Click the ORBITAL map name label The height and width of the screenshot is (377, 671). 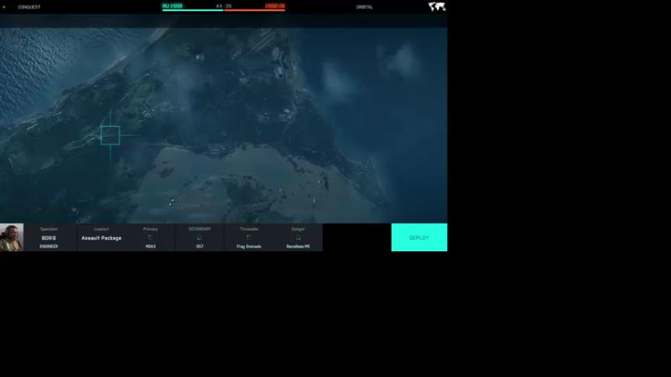[364, 7]
